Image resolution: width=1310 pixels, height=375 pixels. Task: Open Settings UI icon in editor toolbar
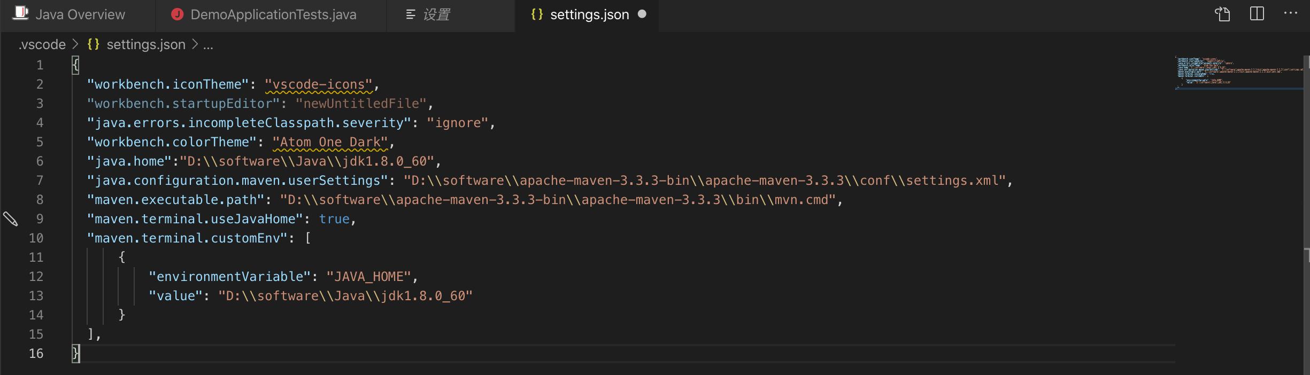pos(1222,14)
